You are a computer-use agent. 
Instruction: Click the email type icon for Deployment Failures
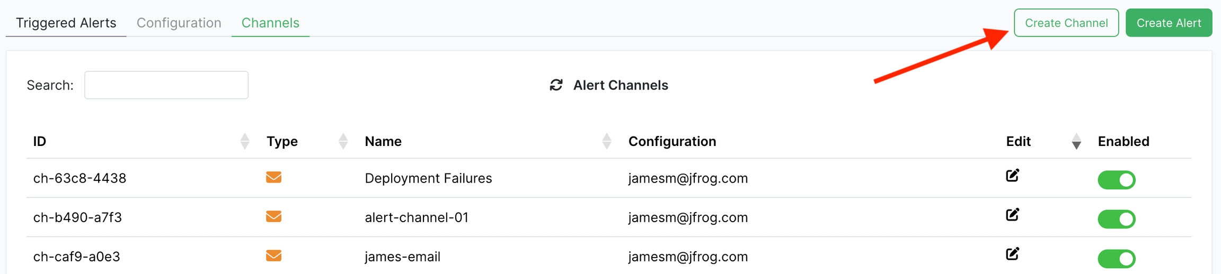click(273, 177)
